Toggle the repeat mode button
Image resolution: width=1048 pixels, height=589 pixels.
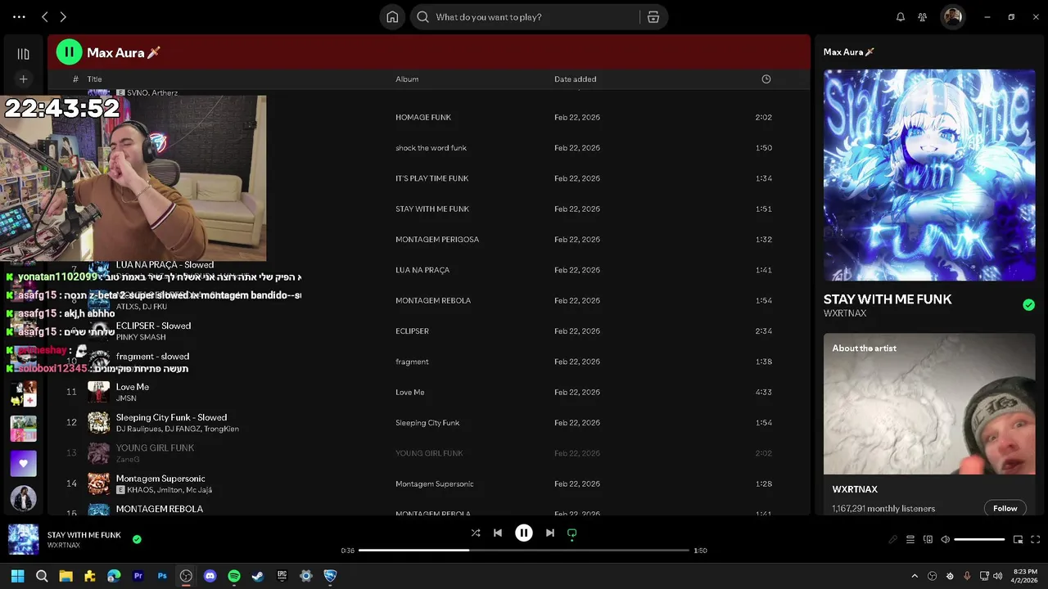[572, 533]
